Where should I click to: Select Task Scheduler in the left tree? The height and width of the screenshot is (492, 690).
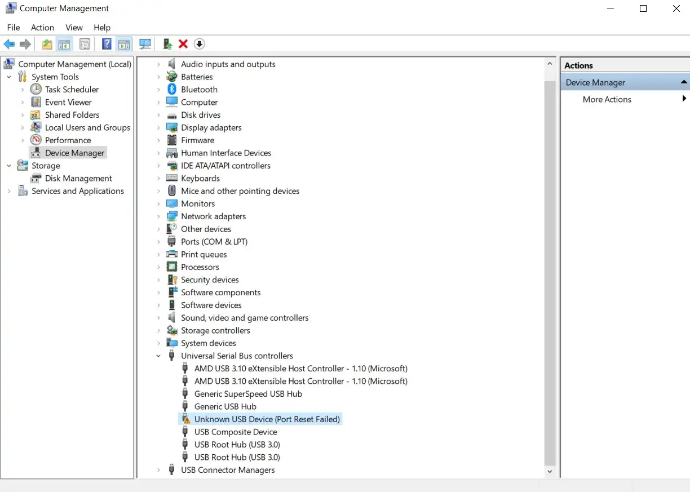coord(72,90)
